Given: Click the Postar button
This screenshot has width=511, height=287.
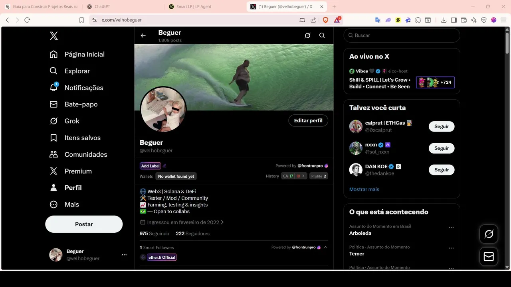Looking at the screenshot, I should [x=84, y=224].
